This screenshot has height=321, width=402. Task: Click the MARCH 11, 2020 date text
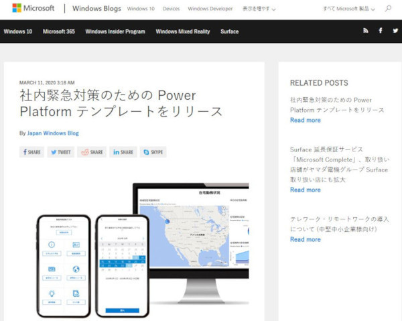click(x=47, y=82)
